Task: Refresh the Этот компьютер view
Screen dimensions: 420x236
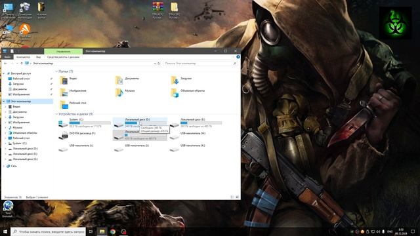Action: [159, 64]
